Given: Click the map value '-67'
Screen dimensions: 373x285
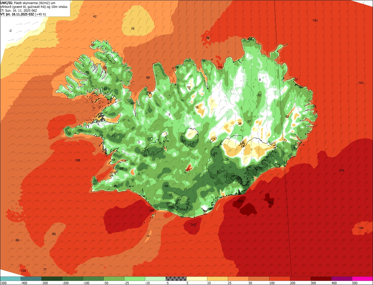Looking at the screenshot, I should (x=105, y=89).
